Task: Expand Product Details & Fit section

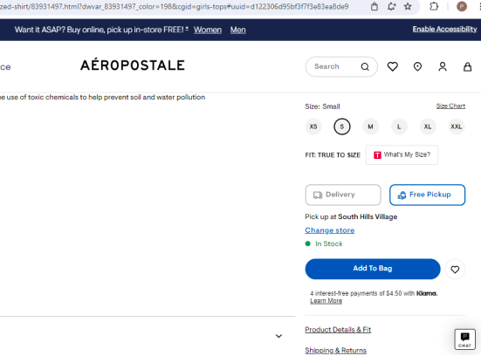Action: pos(338,330)
